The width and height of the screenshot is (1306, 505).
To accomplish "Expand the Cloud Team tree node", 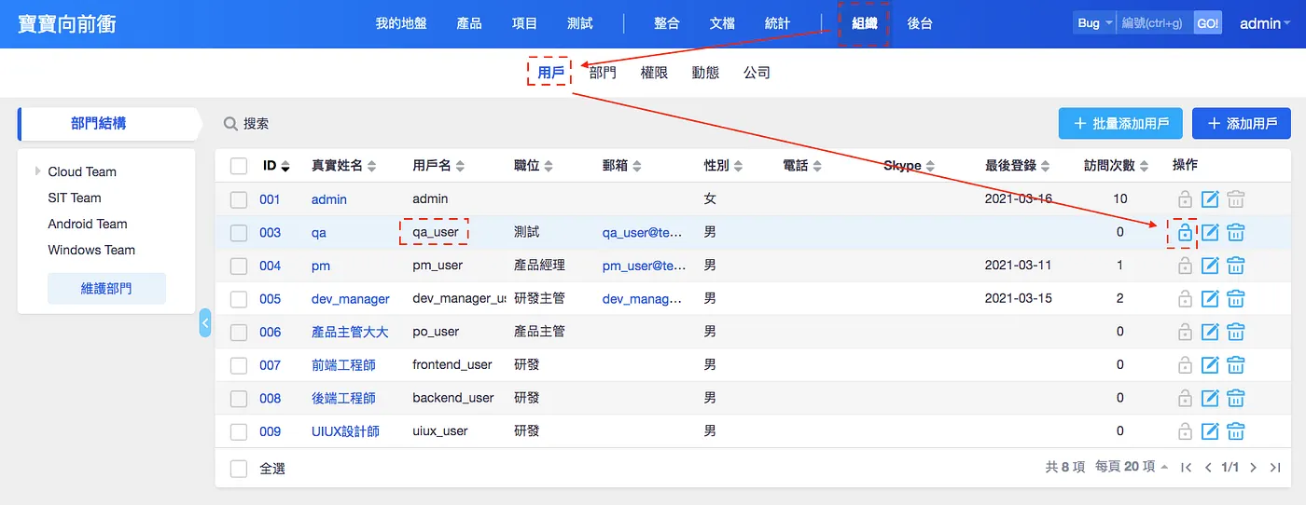I will click(x=38, y=171).
